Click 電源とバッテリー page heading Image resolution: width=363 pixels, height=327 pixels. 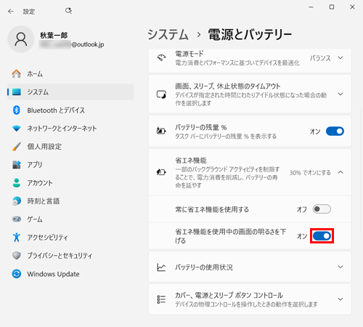(x=250, y=35)
